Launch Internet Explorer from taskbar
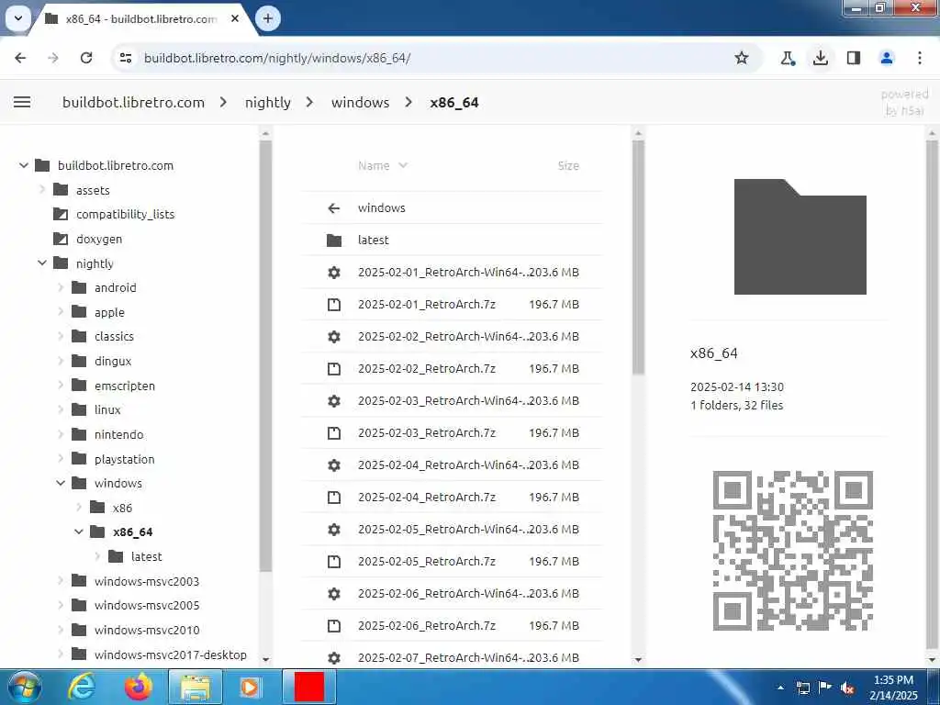 click(81, 687)
